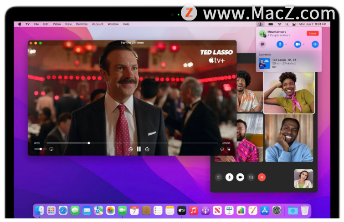Open the View menu
This screenshot has width=344, height=222.
pyautogui.click(x=68, y=24)
